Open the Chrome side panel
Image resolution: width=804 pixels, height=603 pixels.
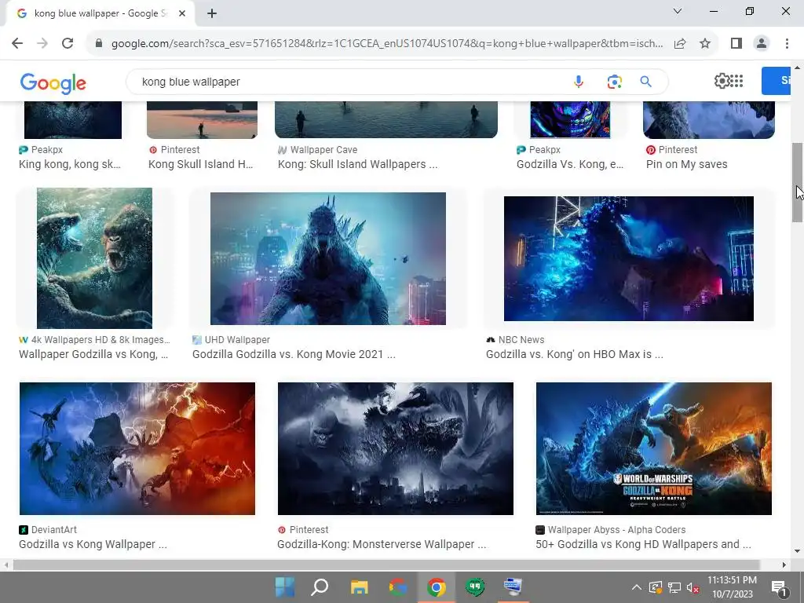point(736,44)
